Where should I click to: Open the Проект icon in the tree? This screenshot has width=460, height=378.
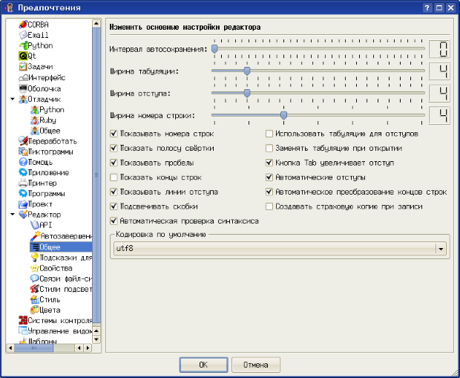pyautogui.click(x=23, y=204)
